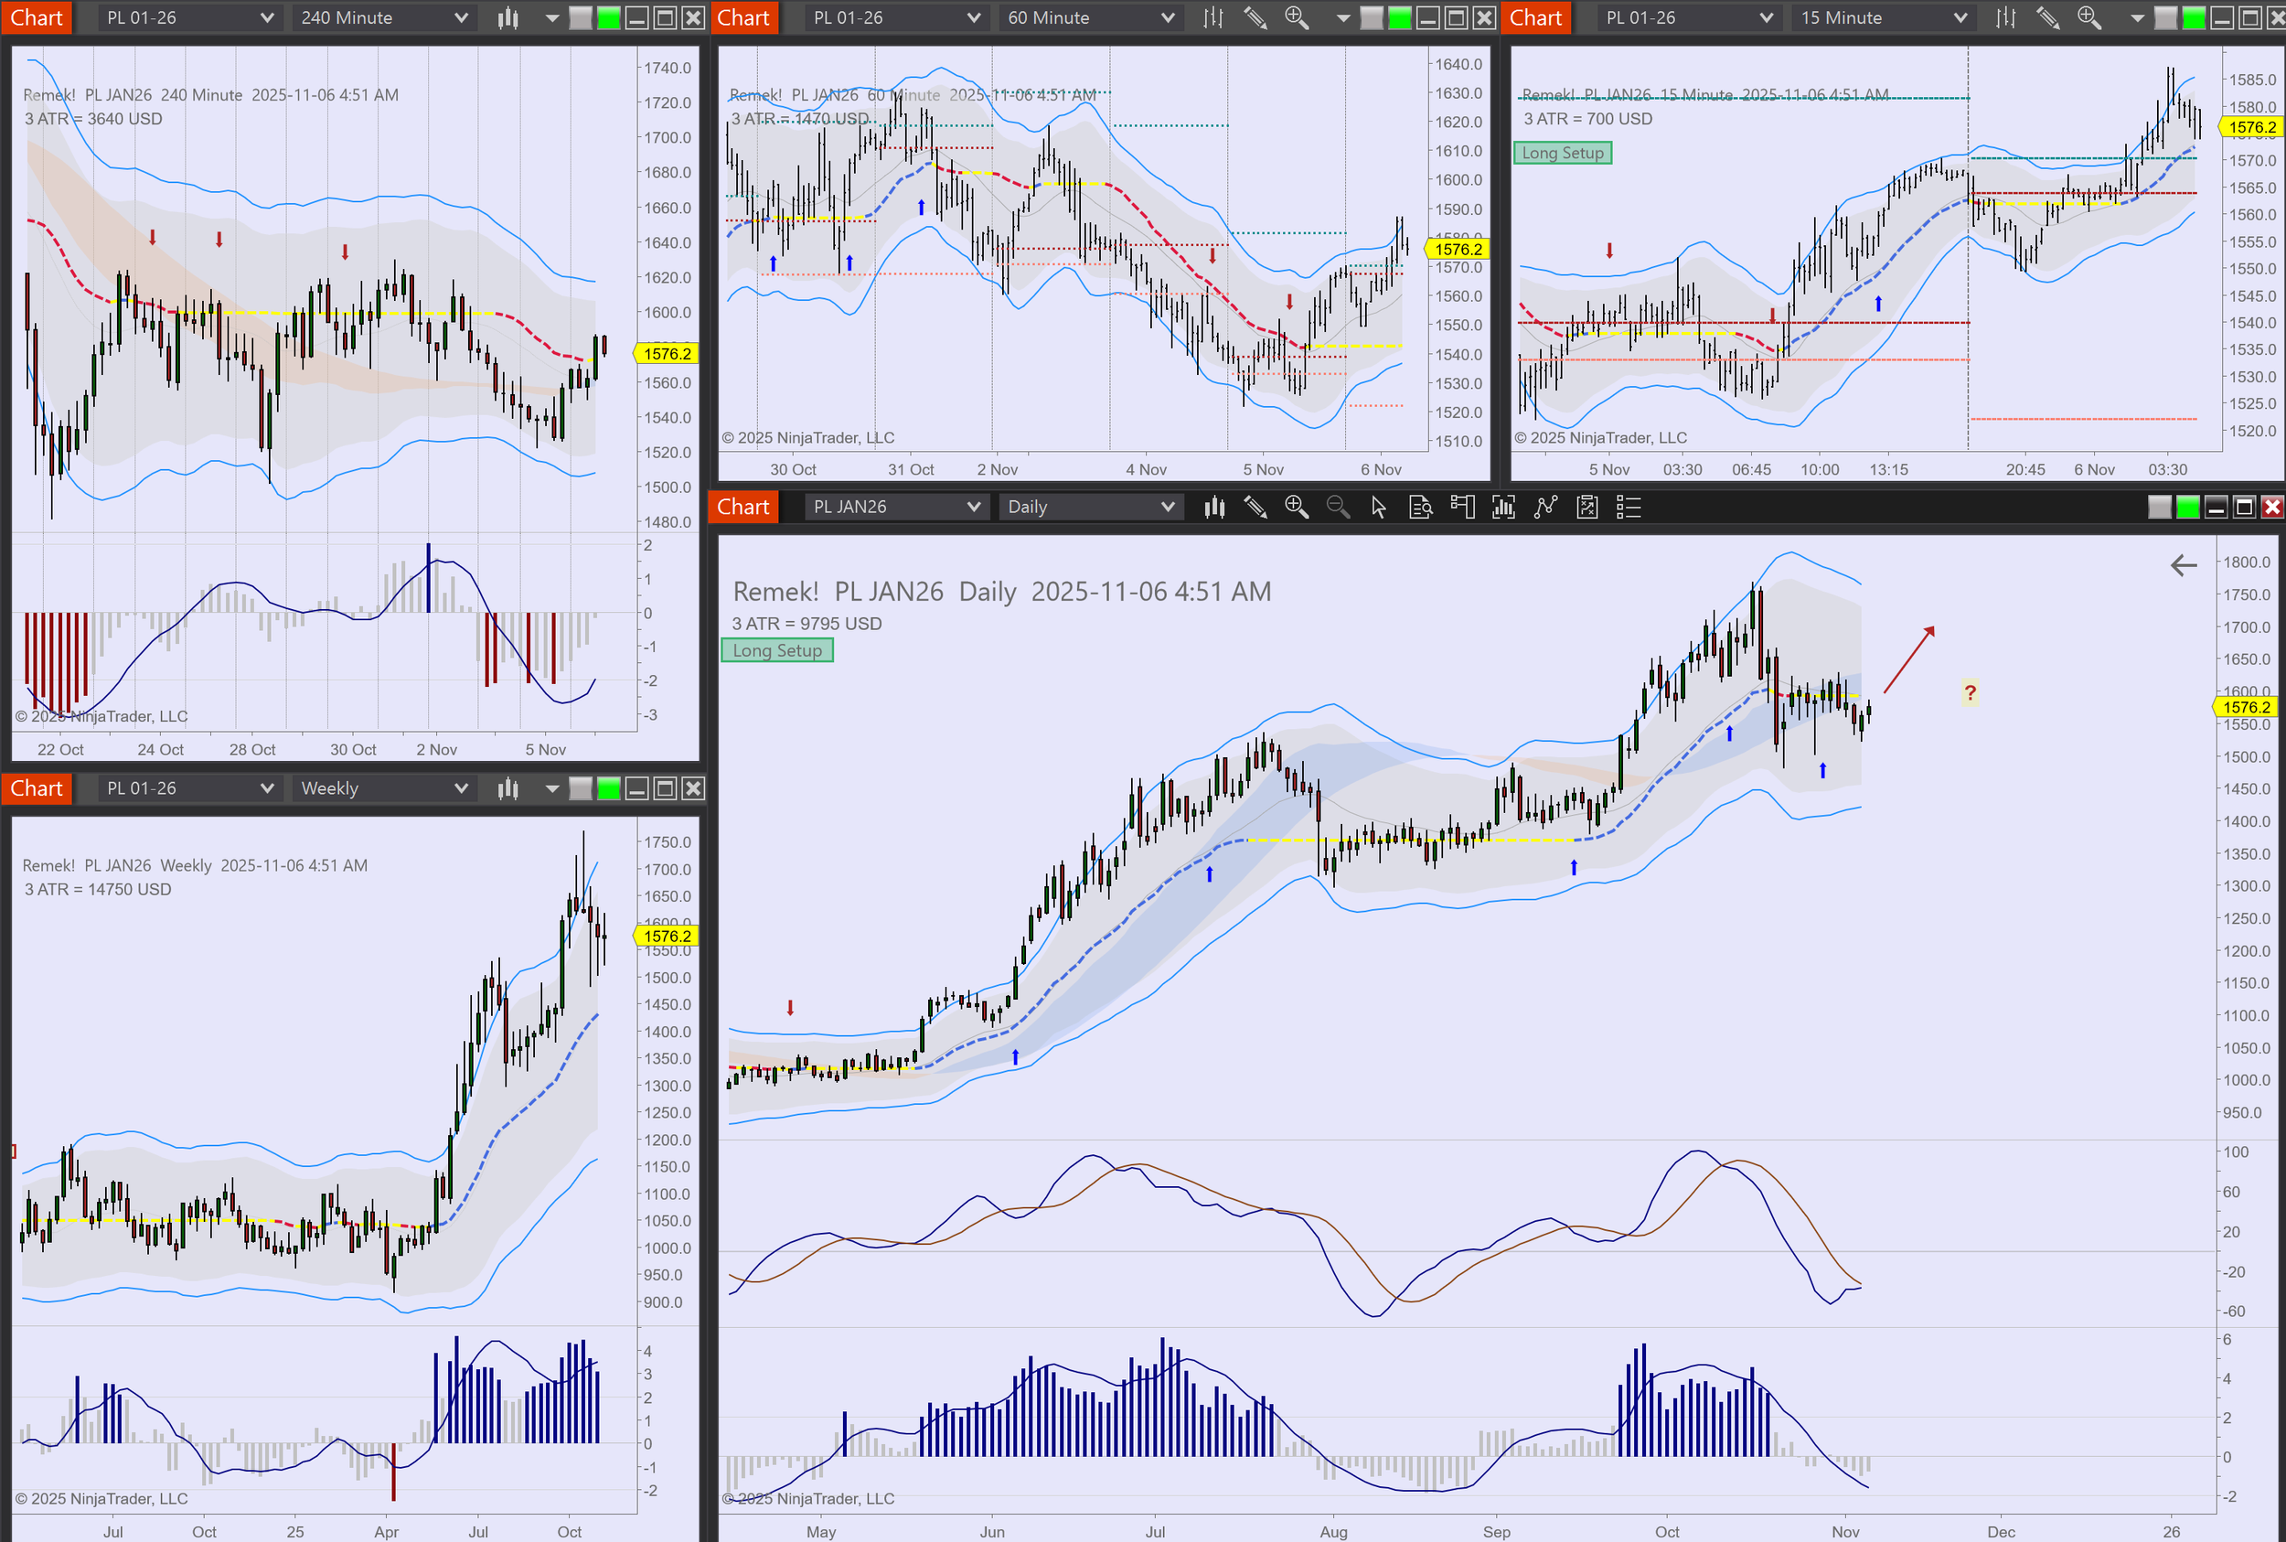Select the cursor pointer tool on the Daily chart
The image size is (2286, 1542).
[1379, 508]
